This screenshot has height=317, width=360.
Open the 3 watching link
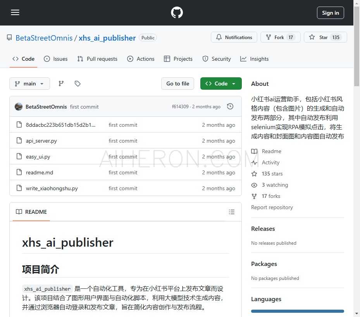pyautogui.click(x=275, y=185)
